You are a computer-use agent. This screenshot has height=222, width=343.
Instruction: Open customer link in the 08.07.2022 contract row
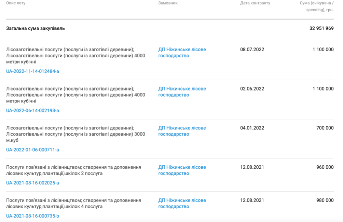pyautogui.click(x=182, y=53)
